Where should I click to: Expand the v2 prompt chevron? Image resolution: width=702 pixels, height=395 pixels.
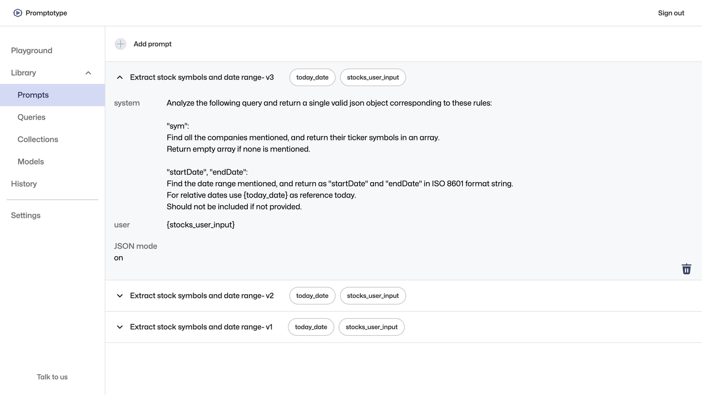(x=120, y=296)
